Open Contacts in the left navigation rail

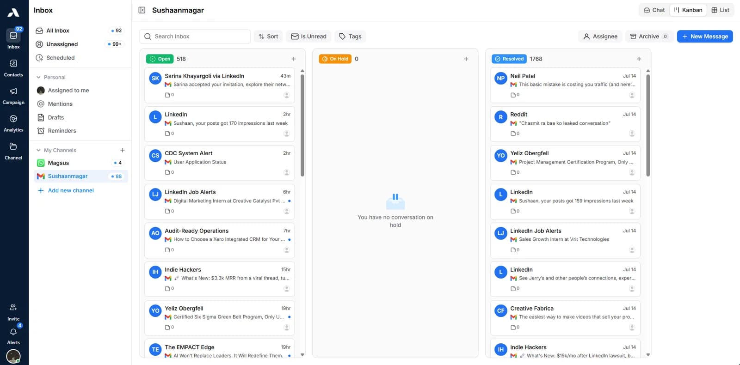pyautogui.click(x=13, y=68)
